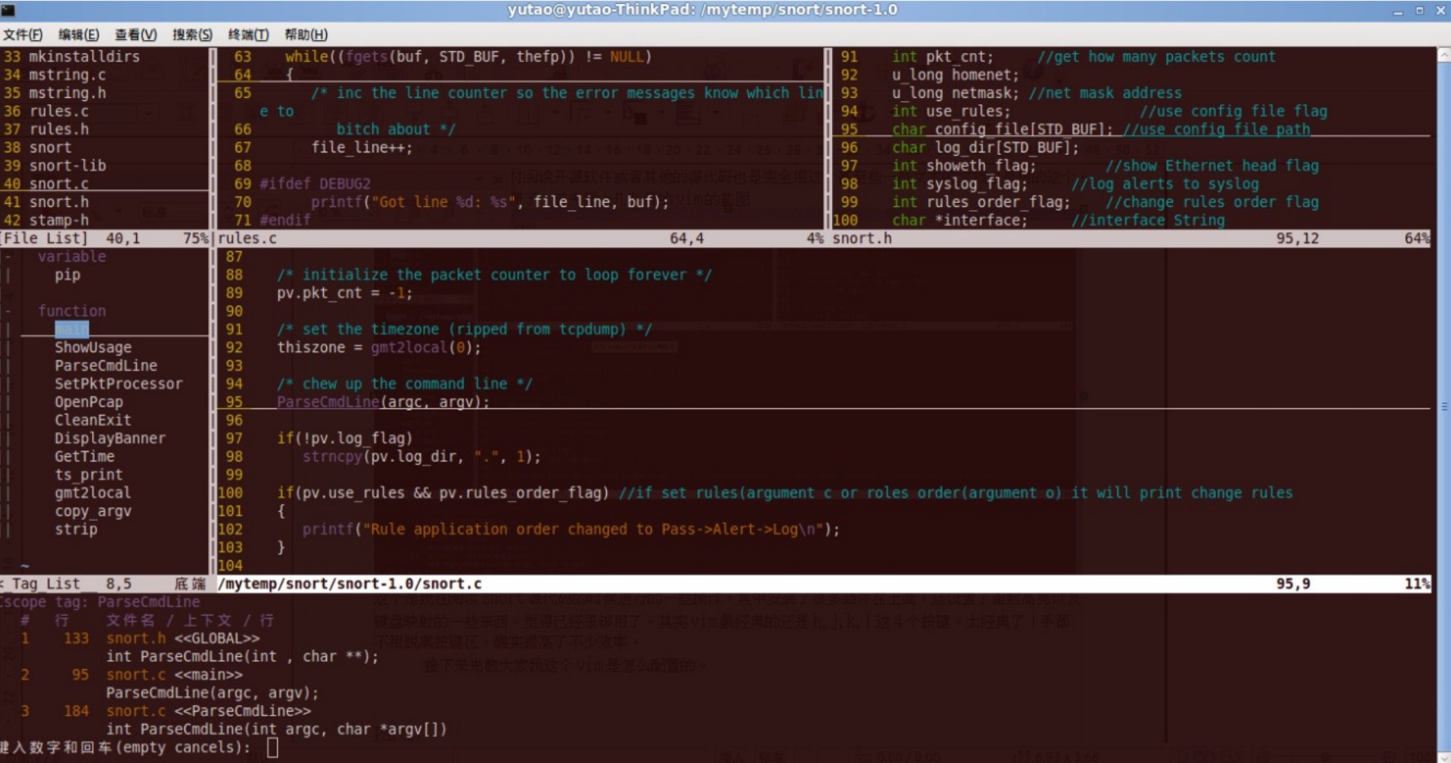Viewport: 1451px width, 763px height.
Task: Click the printf Rule application order line
Action: click(571, 529)
